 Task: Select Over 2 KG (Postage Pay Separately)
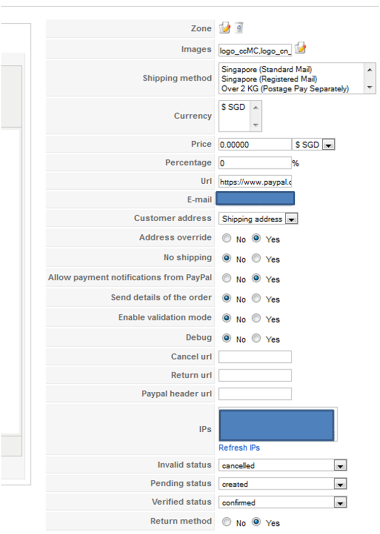(x=285, y=89)
